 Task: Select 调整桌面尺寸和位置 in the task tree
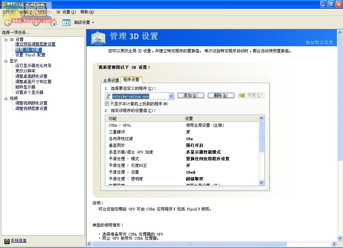click(33, 81)
